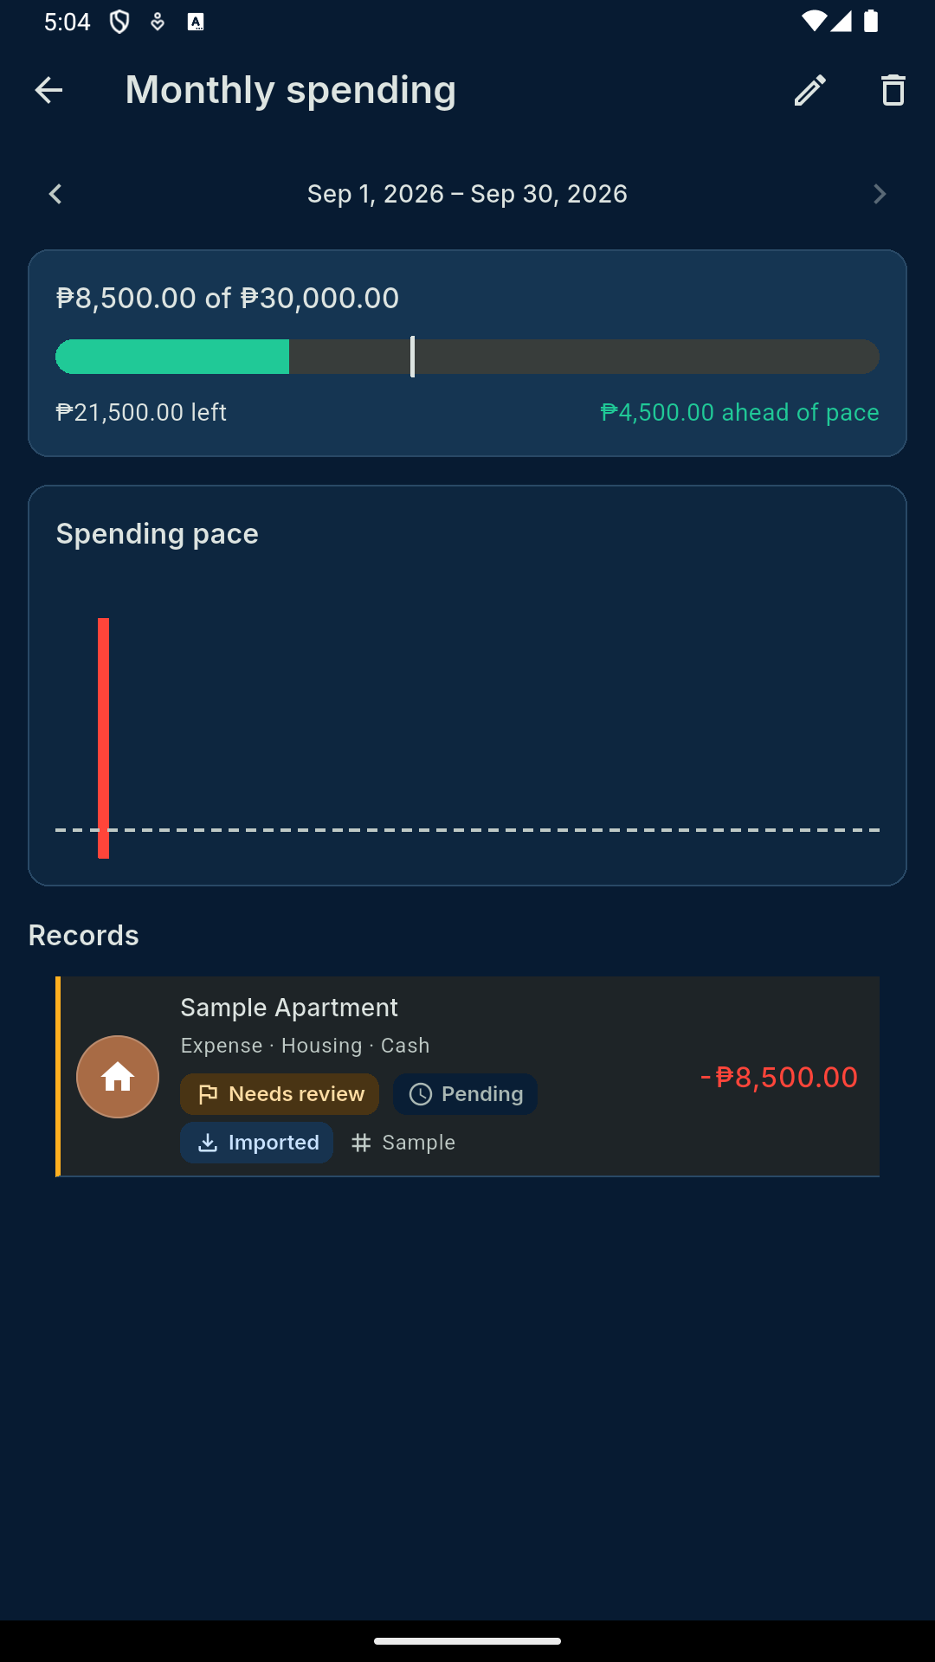
Task: Tap the budget progress bar
Action: tap(467, 357)
